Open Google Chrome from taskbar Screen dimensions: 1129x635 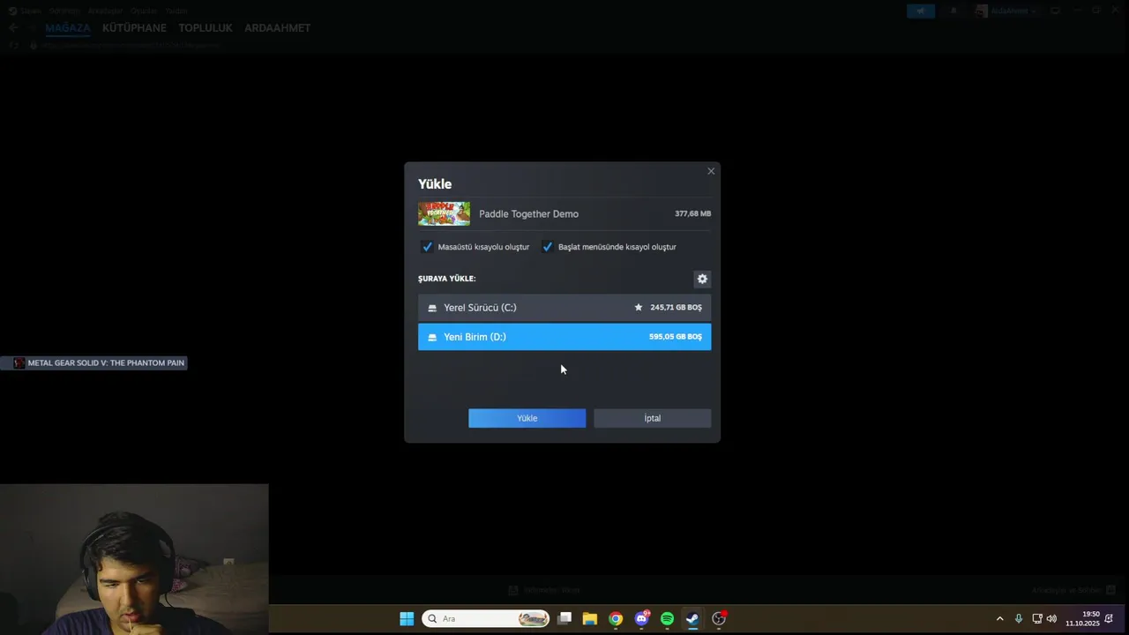coord(616,618)
